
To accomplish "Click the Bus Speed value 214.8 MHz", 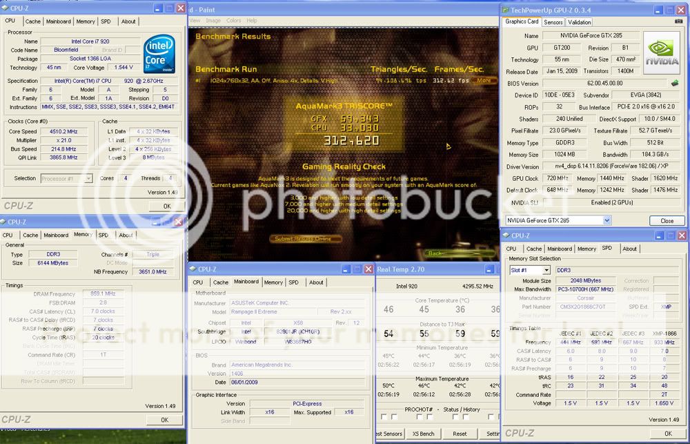I will tap(64, 149).
